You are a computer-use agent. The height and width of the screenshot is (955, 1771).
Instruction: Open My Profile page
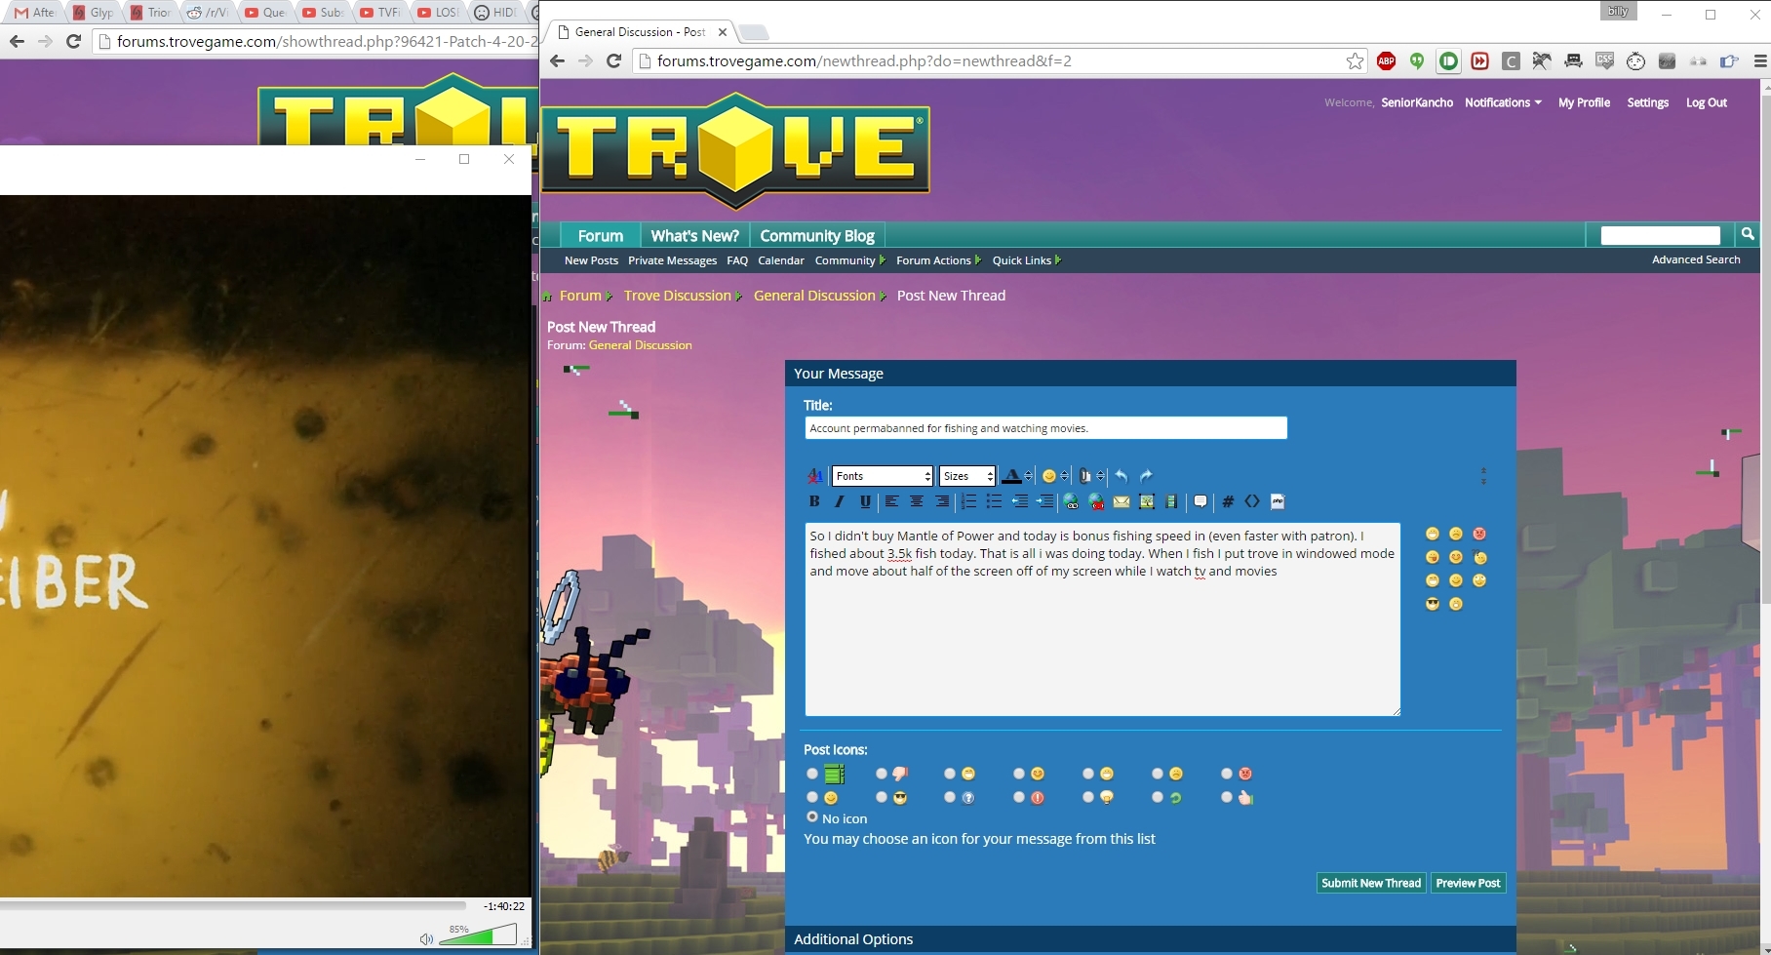(x=1584, y=102)
